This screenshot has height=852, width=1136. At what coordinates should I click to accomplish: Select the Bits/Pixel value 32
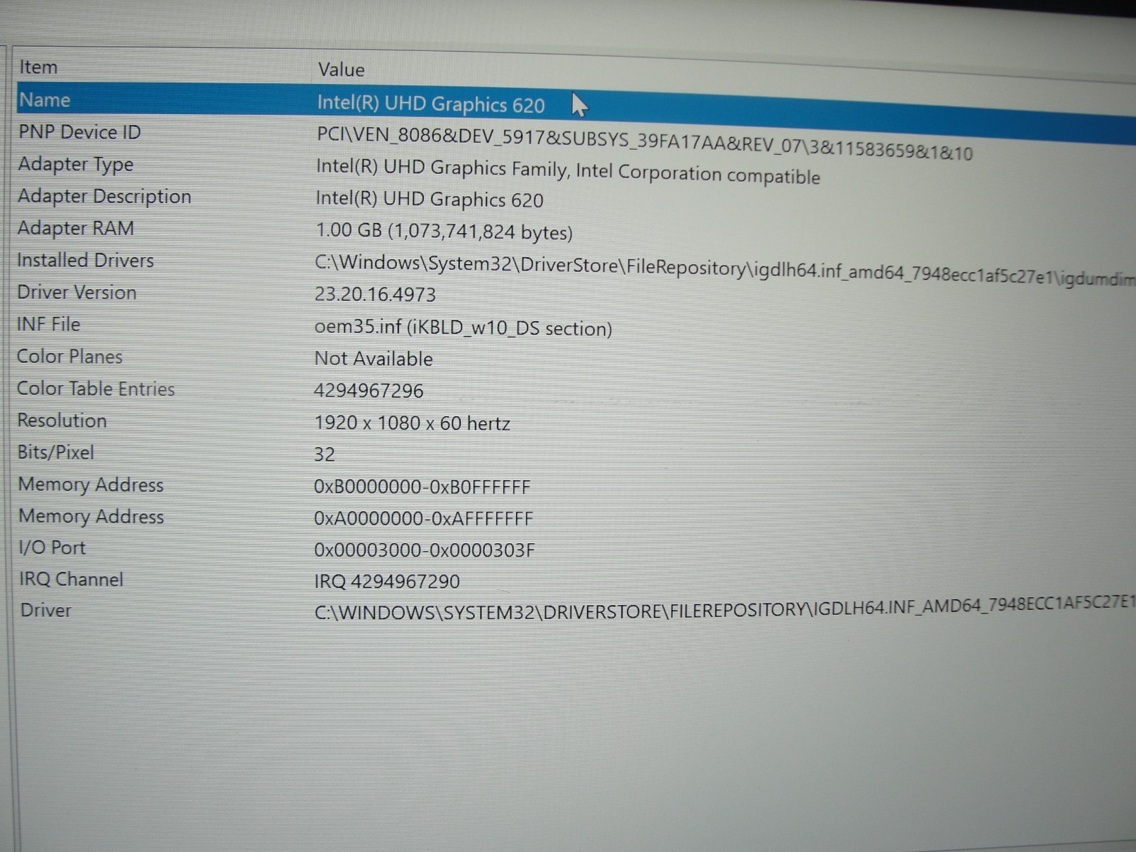324,454
